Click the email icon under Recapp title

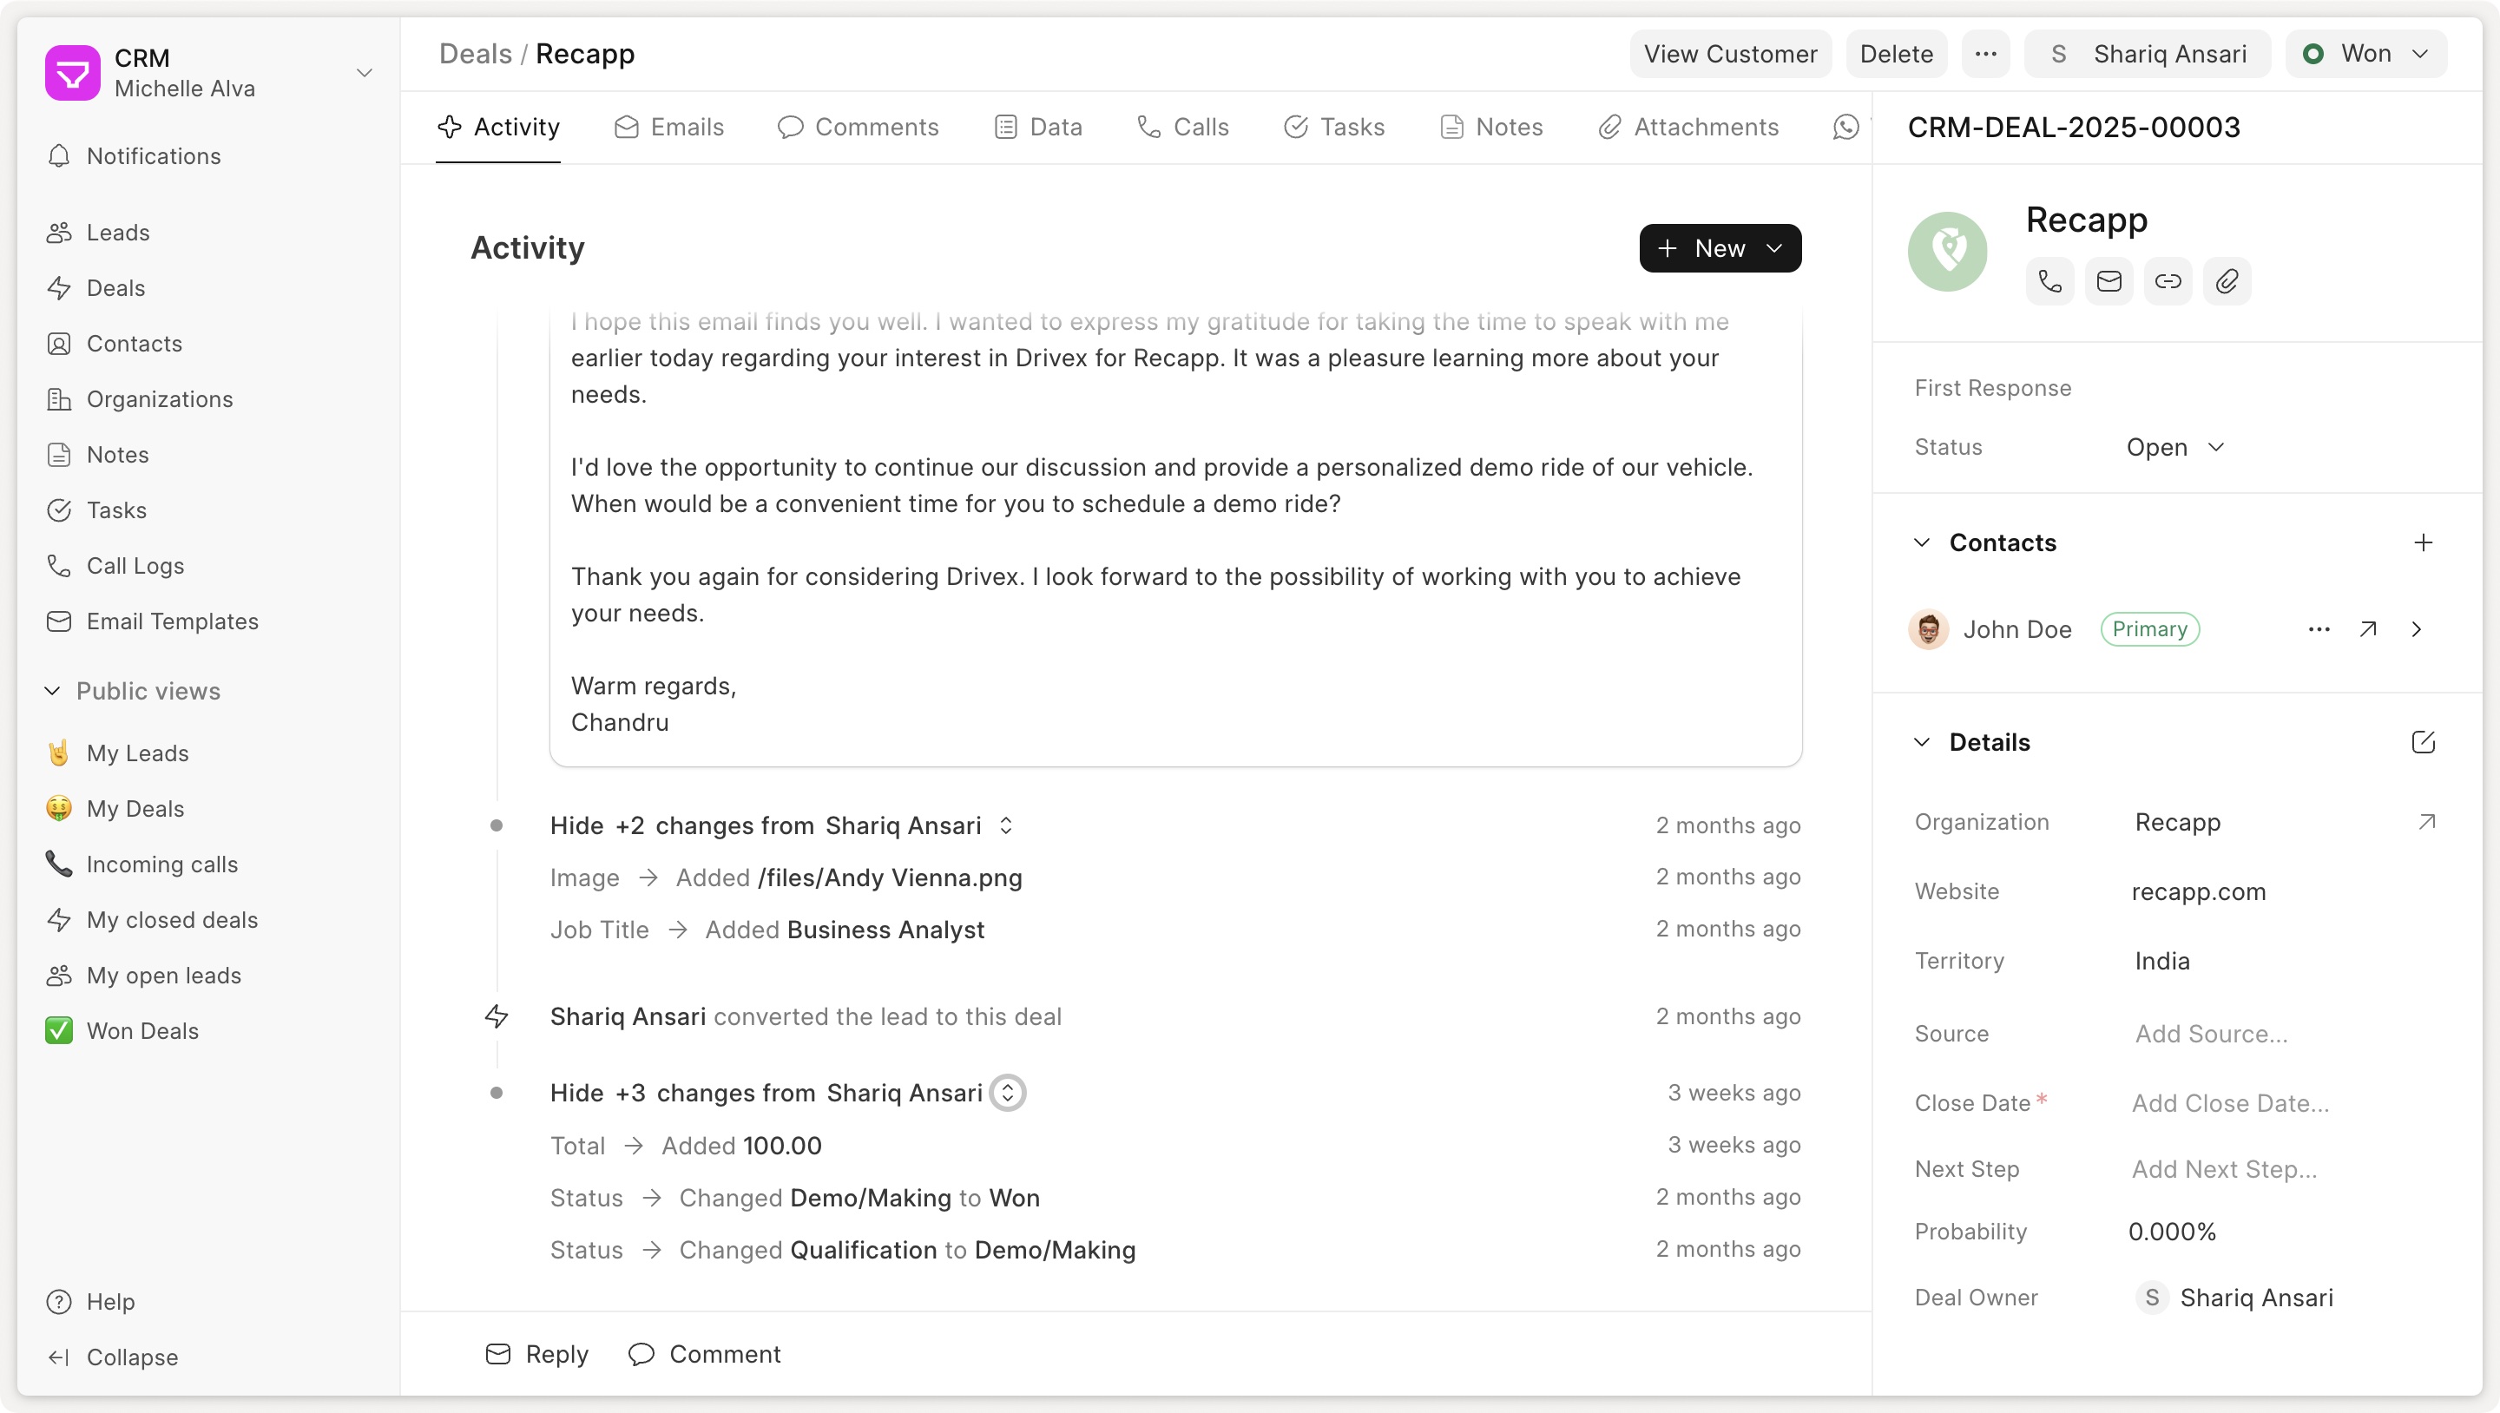(x=2109, y=281)
